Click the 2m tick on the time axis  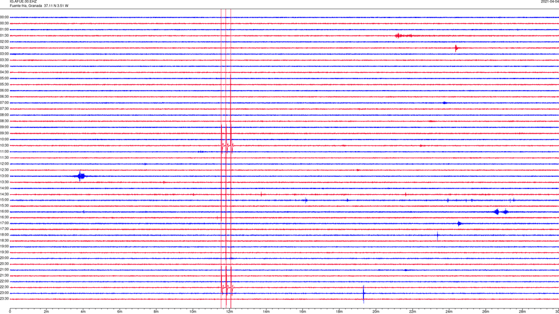click(x=47, y=312)
